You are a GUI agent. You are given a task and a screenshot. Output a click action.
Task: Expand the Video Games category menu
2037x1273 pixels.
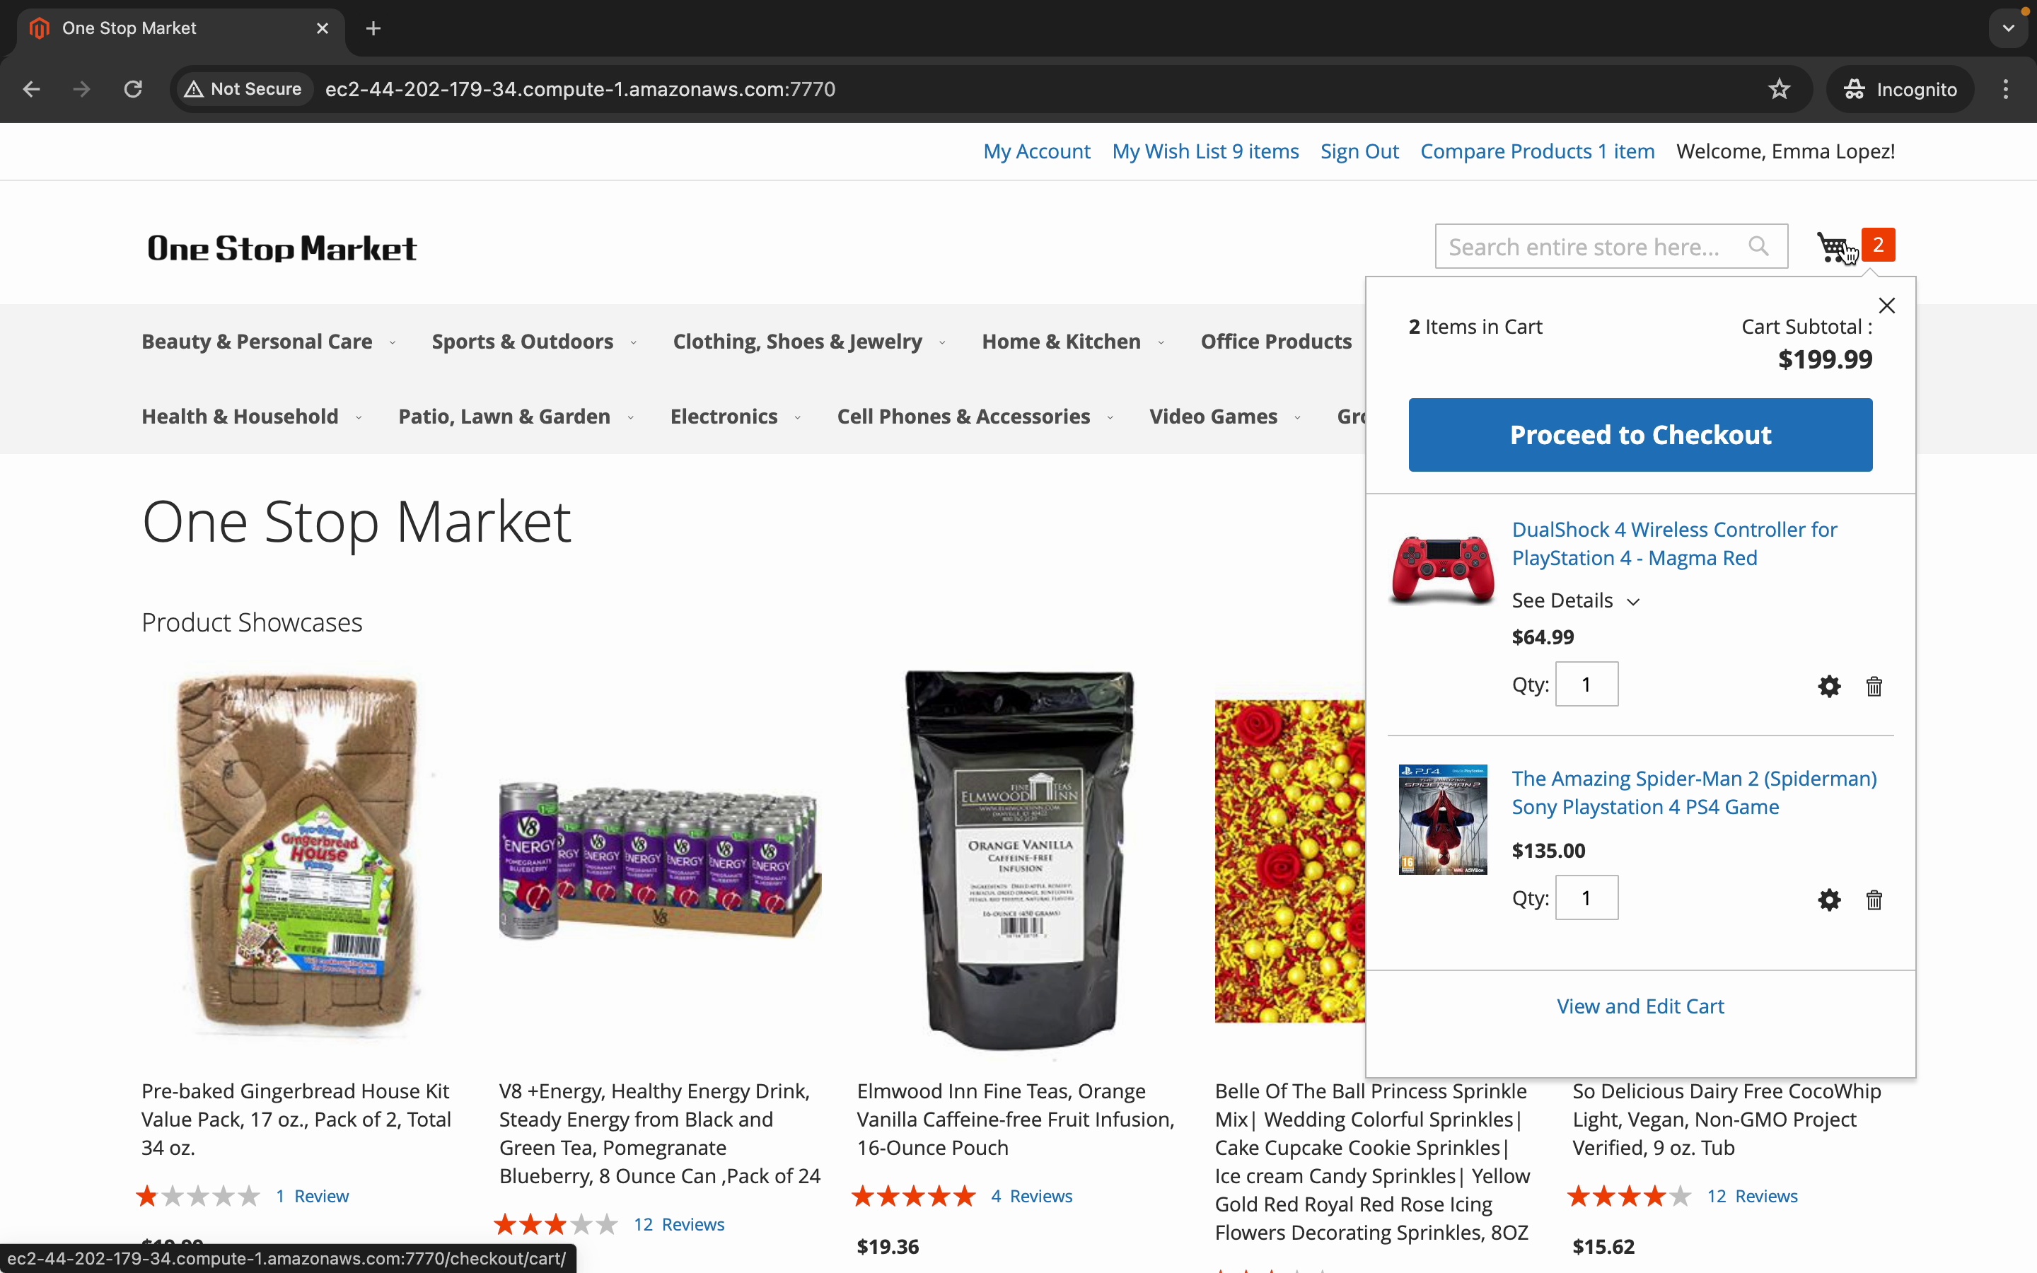(1224, 417)
